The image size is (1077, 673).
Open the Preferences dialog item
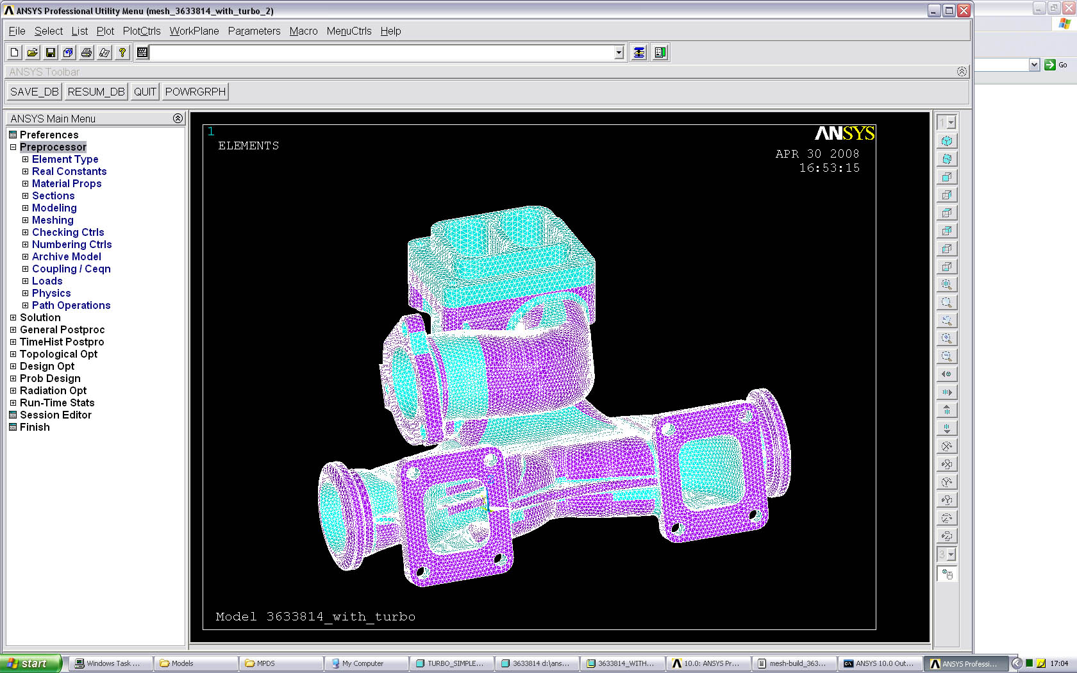point(49,135)
